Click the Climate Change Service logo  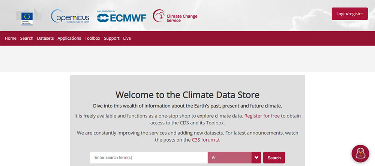click(175, 16)
